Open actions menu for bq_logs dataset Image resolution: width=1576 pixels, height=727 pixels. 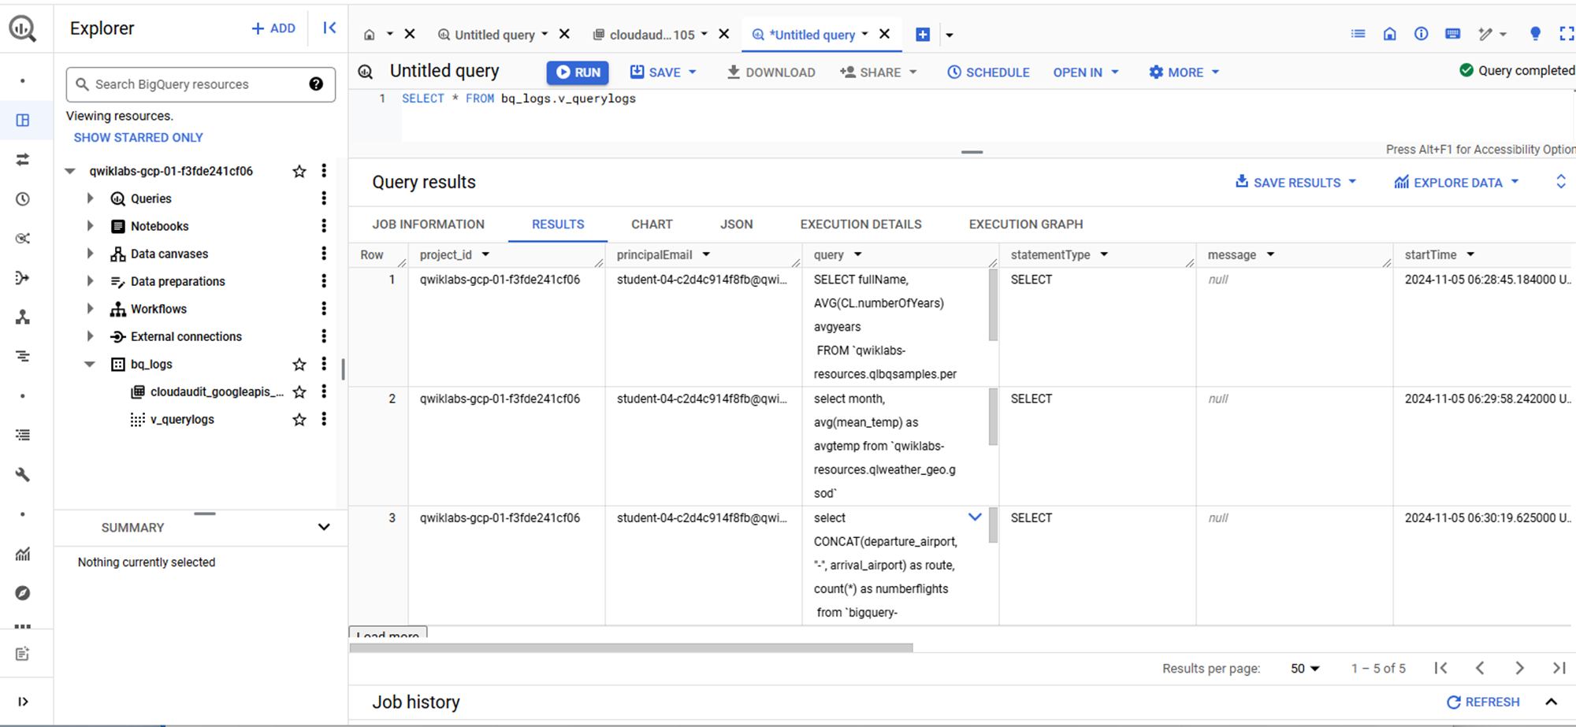point(324,364)
